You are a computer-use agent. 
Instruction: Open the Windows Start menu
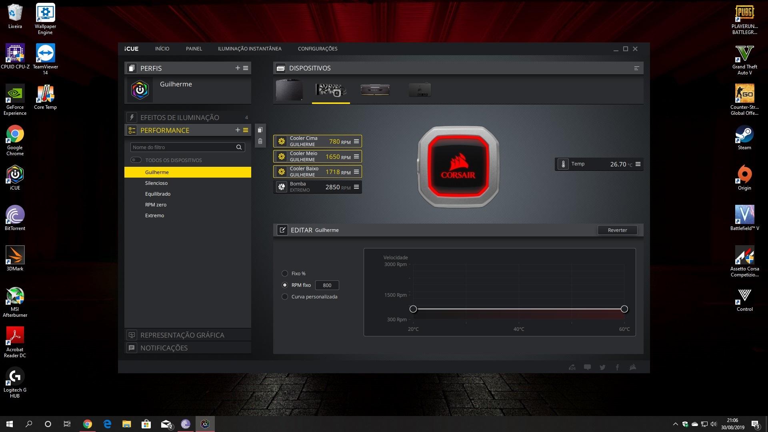pyautogui.click(x=10, y=424)
